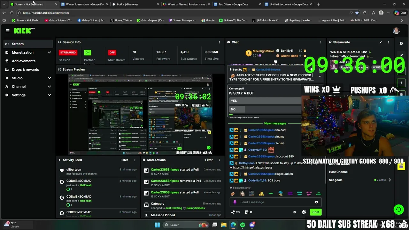Viewport: 409px width, 230px height.
Task: Click the New messages indicator
Action: (x=275, y=123)
